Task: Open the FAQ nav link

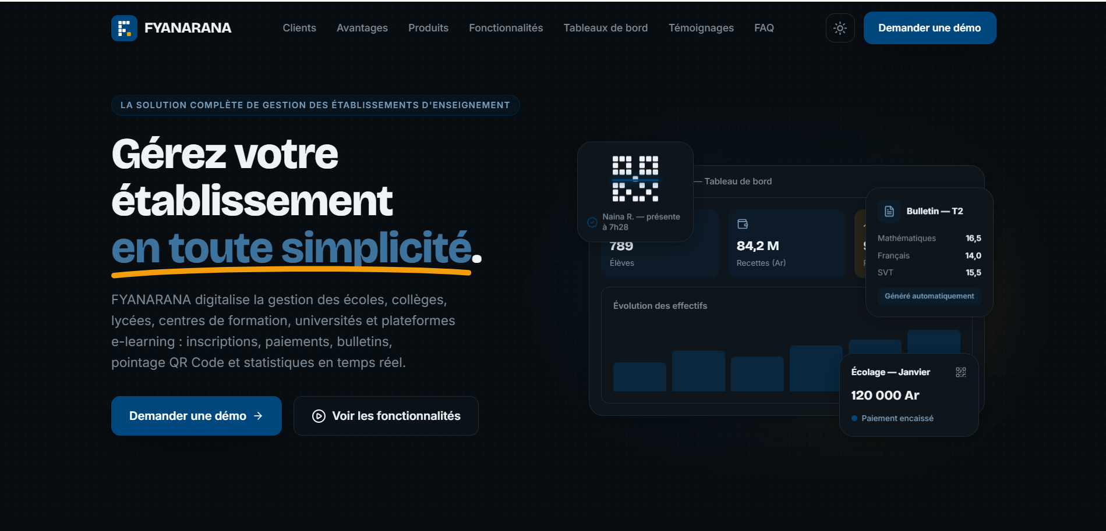Action: 764,28
